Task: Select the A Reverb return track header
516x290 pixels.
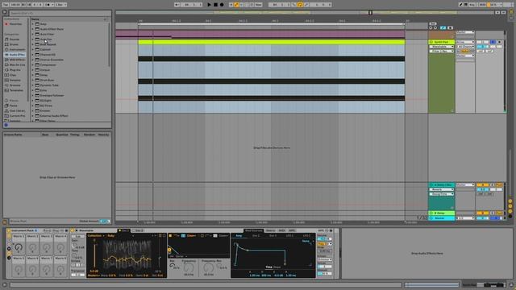Action: [441, 184]
